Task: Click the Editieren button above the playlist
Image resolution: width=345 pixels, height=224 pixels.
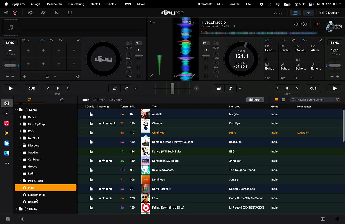Action: [255, 100]
